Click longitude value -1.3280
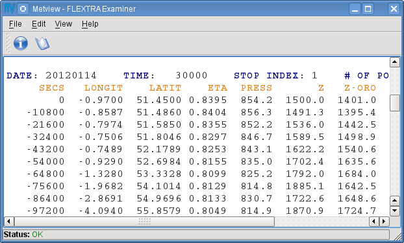Viewport: 404px width, 243px height. 101,174
